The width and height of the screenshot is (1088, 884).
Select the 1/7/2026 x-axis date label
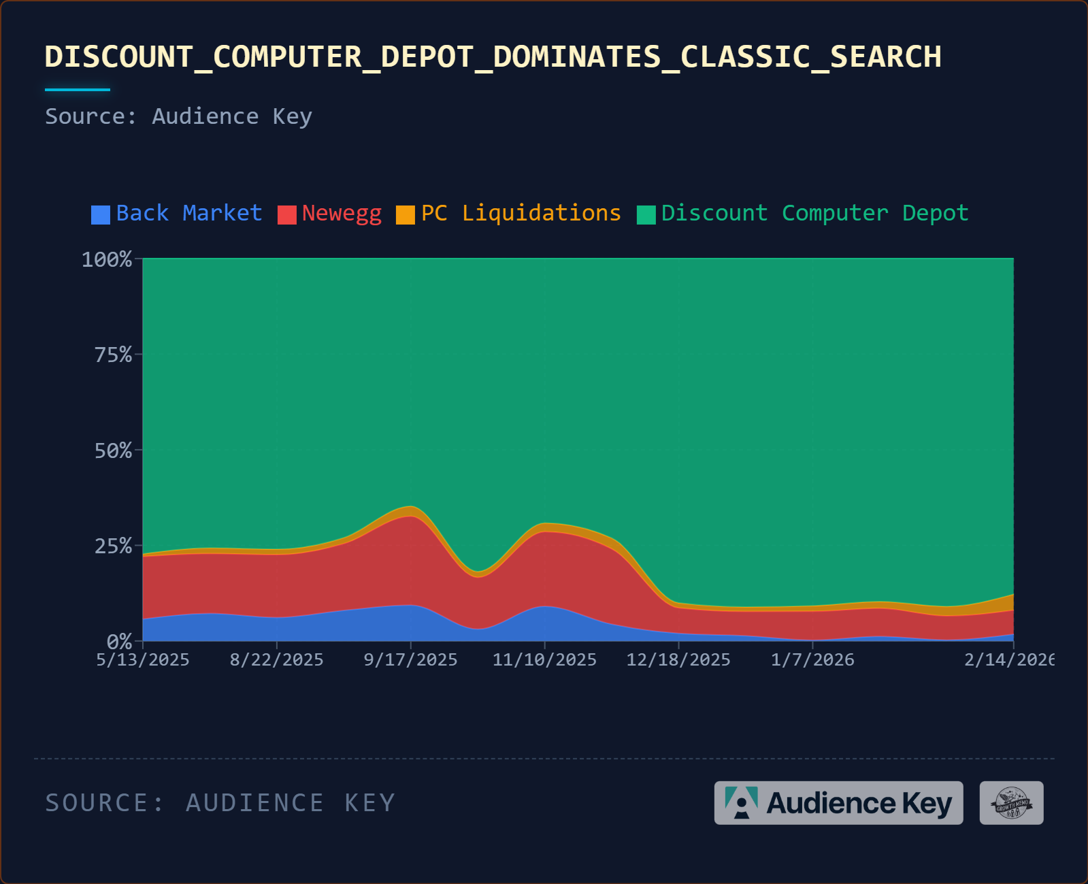point(812,659)
